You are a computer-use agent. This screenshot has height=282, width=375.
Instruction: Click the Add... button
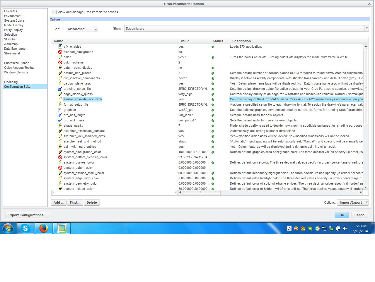[x=59, y=202]
